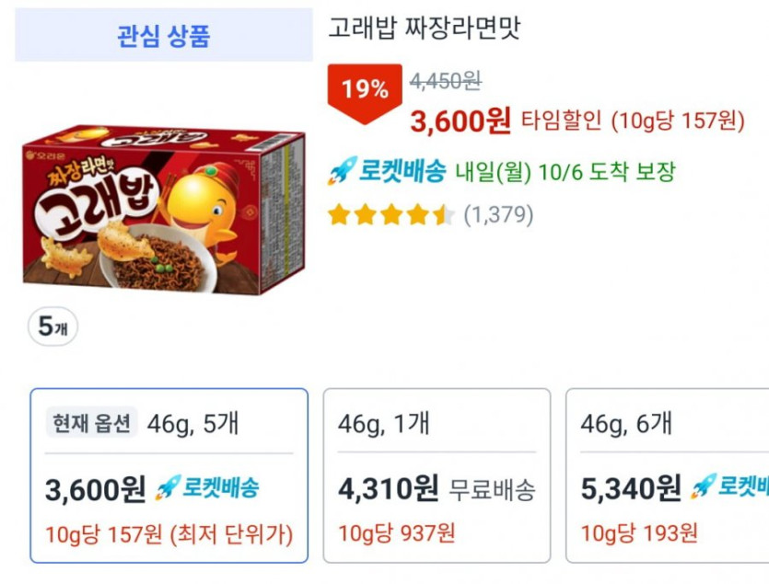Click the yellow star rating icons
The height and width of the screenshot is (584, 769).
tap(391, 215)
